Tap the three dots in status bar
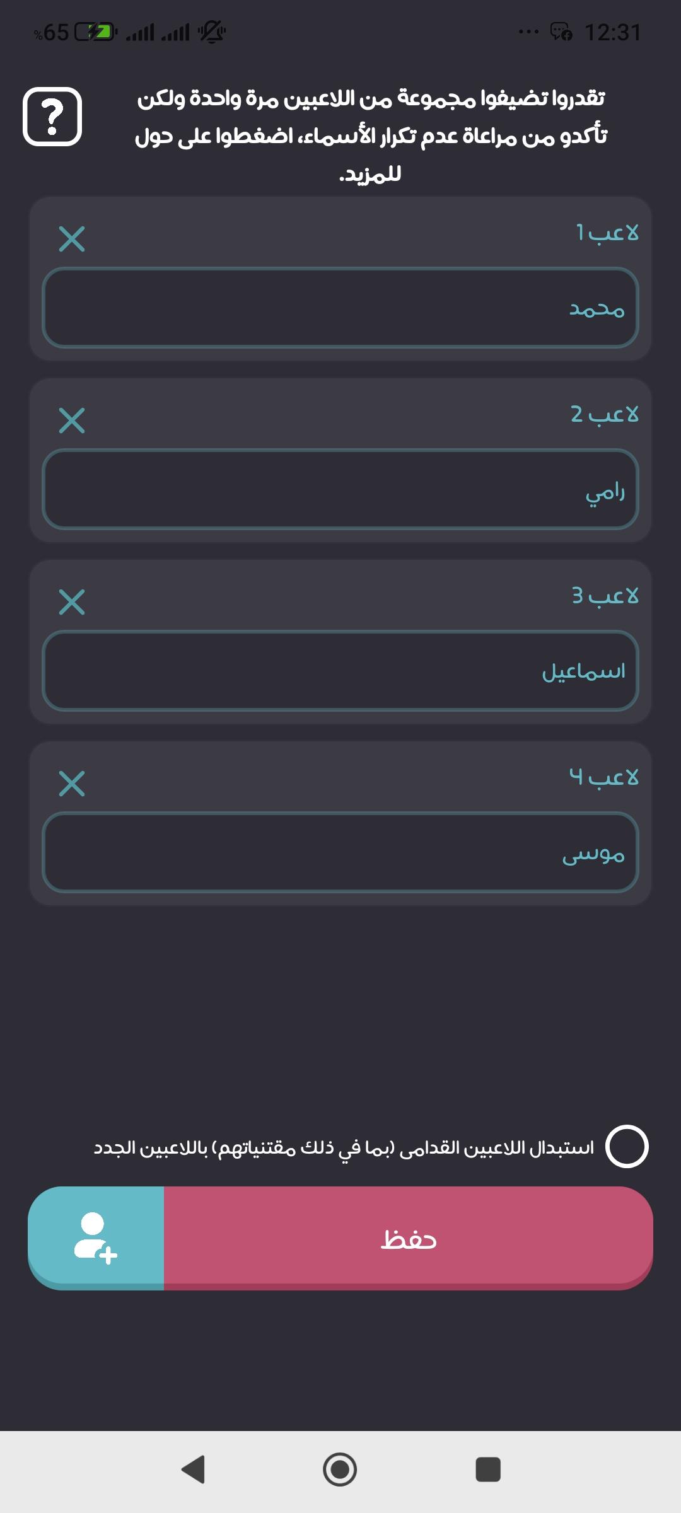681x1513 pixels. [528, 32]
